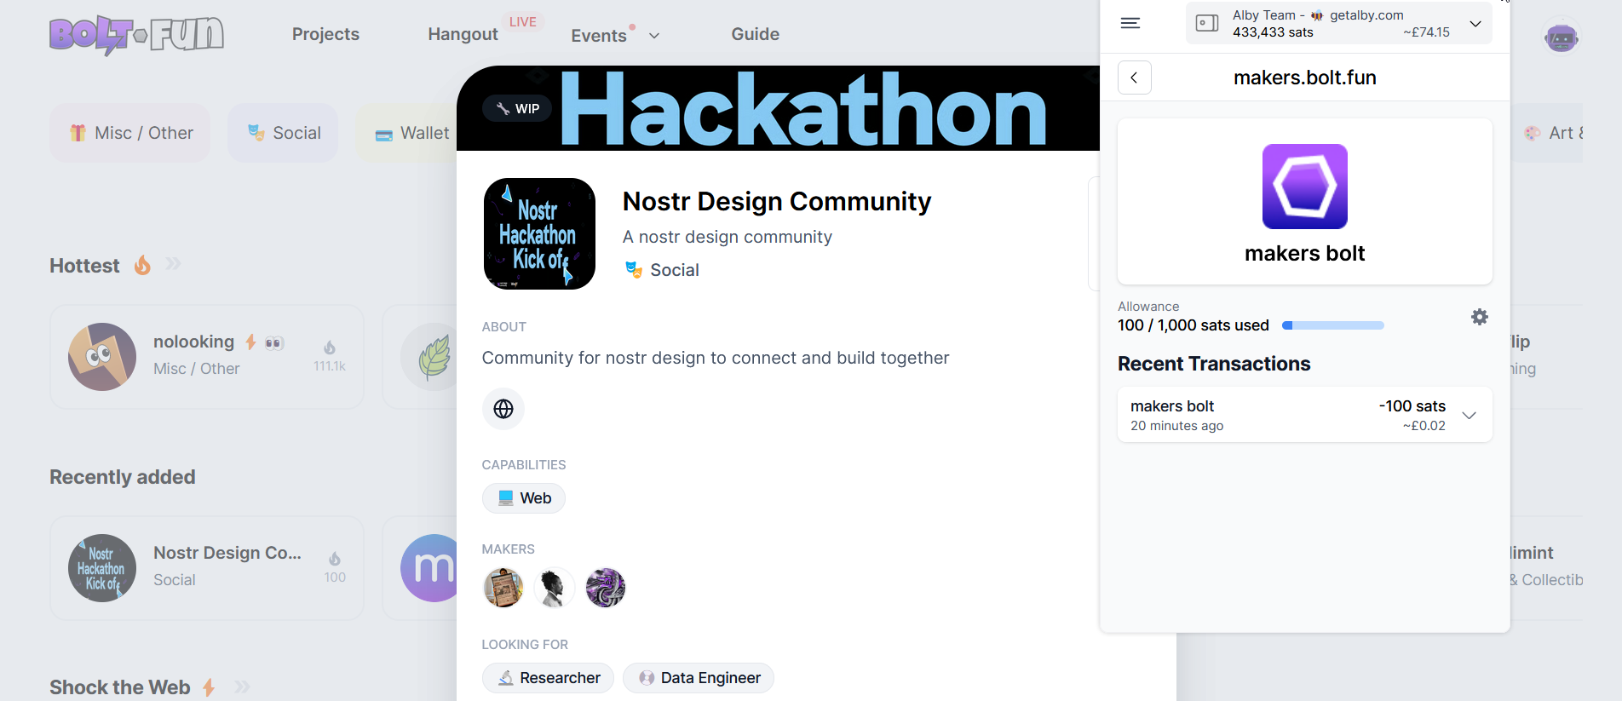Click the Researcher role tag
The width and height of the screenshot is (1622, 701).
(x=548, y=678)
